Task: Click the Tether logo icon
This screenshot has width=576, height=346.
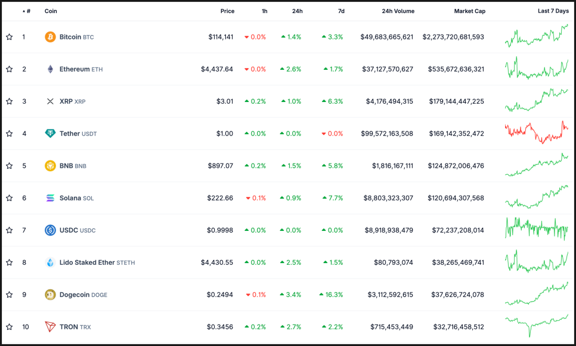Action: click(50, 134)
